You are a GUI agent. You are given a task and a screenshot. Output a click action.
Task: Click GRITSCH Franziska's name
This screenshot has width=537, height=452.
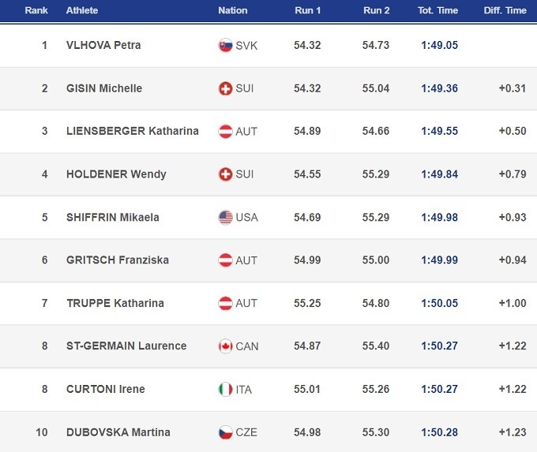click(x=117, y=260)
